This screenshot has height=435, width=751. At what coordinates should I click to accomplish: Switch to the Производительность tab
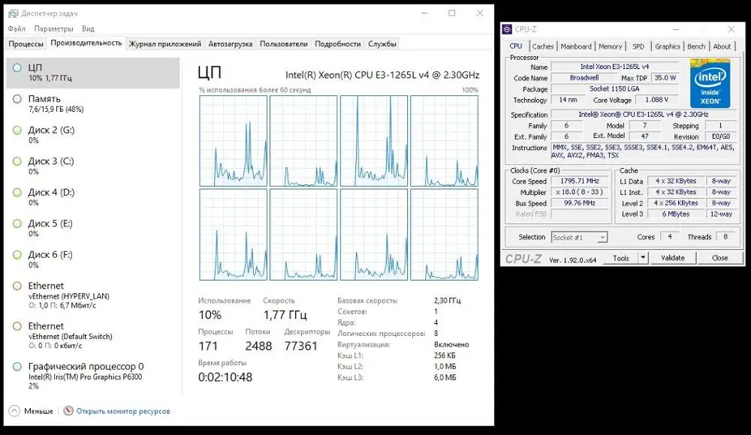[86, 43]
